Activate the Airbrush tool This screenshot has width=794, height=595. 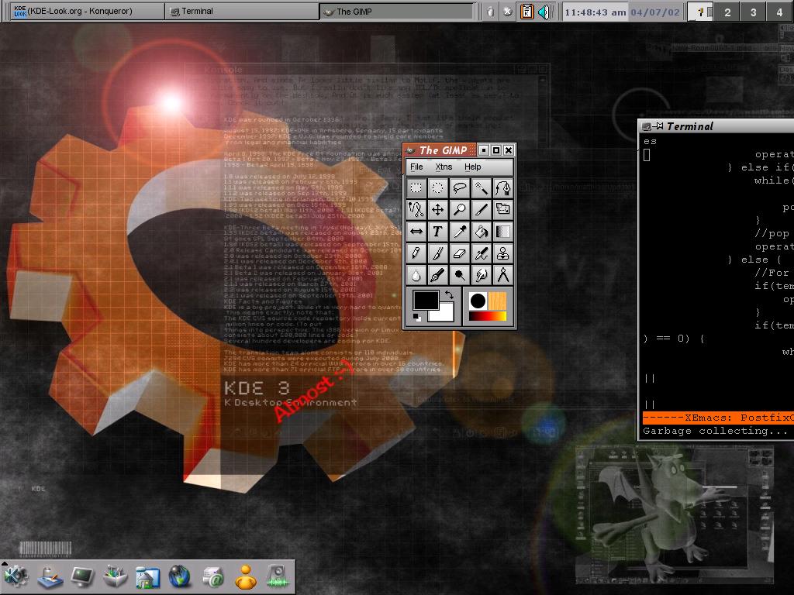481,253
